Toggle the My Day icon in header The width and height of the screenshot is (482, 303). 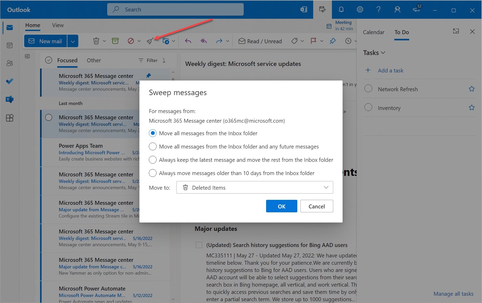pyautogui.click(x=322, y=10)
